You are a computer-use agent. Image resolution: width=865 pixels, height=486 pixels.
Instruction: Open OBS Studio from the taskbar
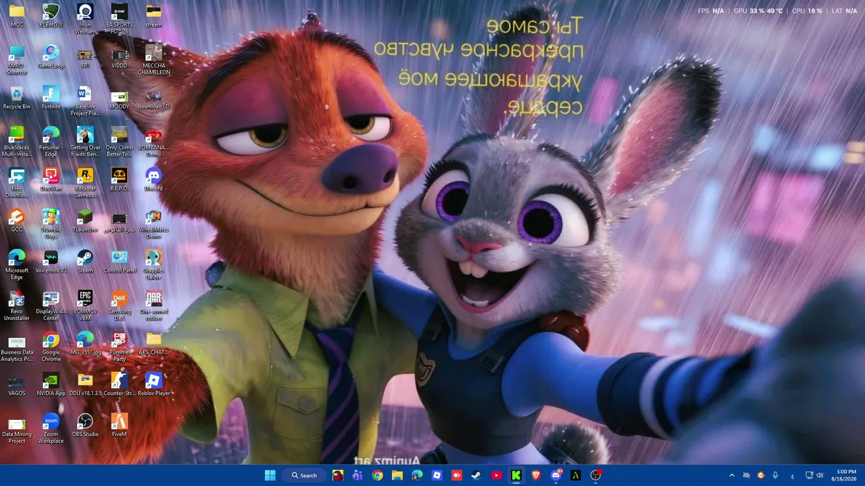[x=595, y=475]
